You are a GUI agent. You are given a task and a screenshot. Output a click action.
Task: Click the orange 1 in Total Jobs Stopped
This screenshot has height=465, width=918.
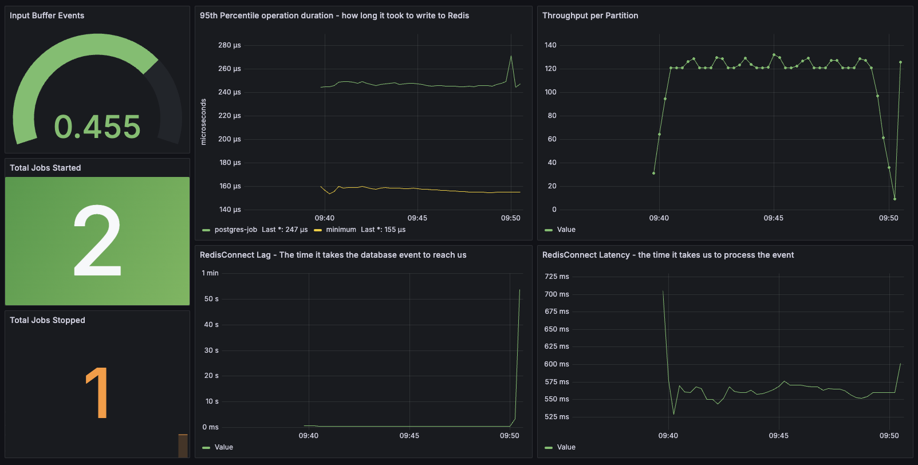(97, 393)
